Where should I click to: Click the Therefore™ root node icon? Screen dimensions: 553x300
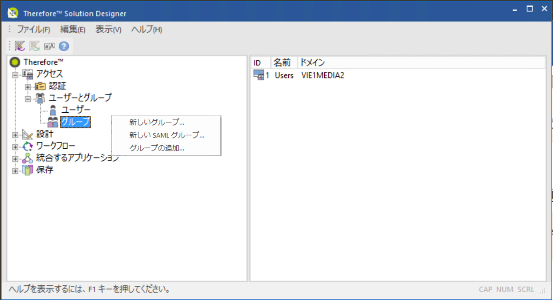tap(15, 62)
